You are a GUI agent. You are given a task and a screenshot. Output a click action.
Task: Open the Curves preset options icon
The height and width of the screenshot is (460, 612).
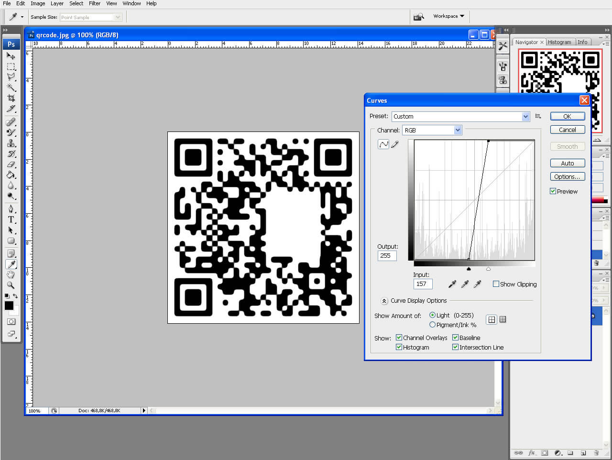point(538,116)
